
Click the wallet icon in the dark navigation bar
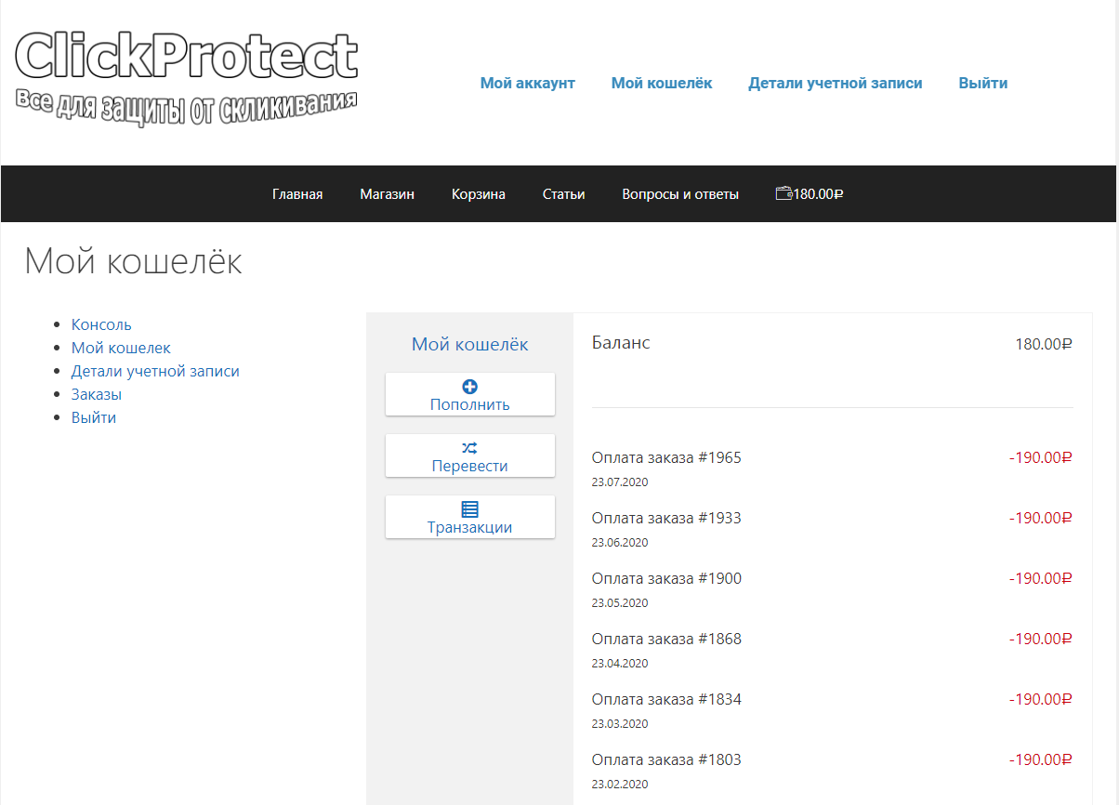coord(783,193)
